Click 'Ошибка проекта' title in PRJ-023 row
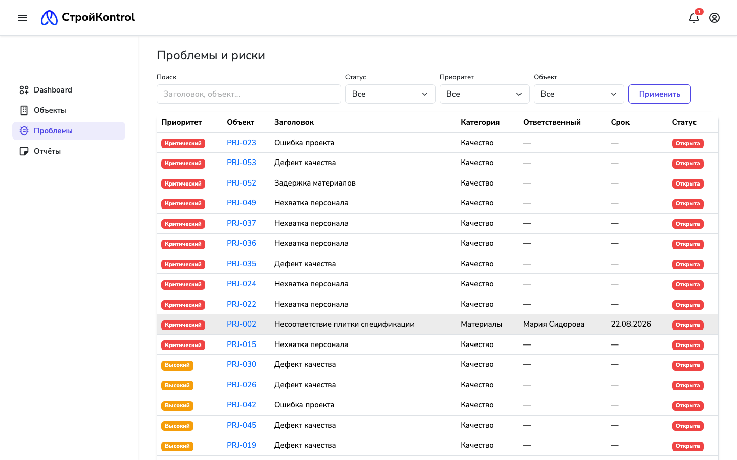 [x=304, y=143]
